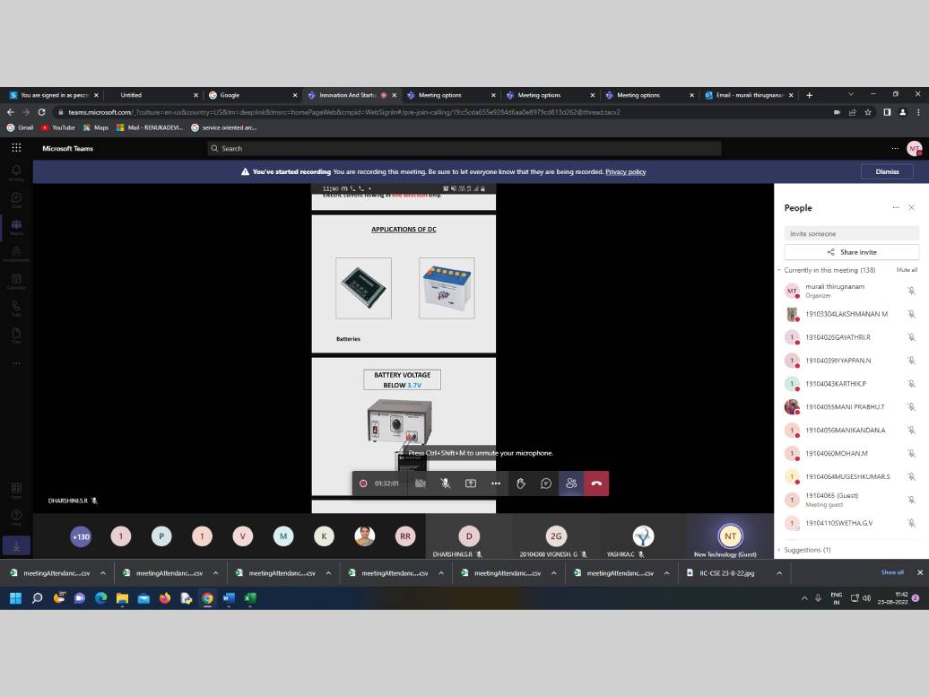Toggle the camera in meeting controls
The height and width of the screenshot is (697, 929).
click(420, 484)
